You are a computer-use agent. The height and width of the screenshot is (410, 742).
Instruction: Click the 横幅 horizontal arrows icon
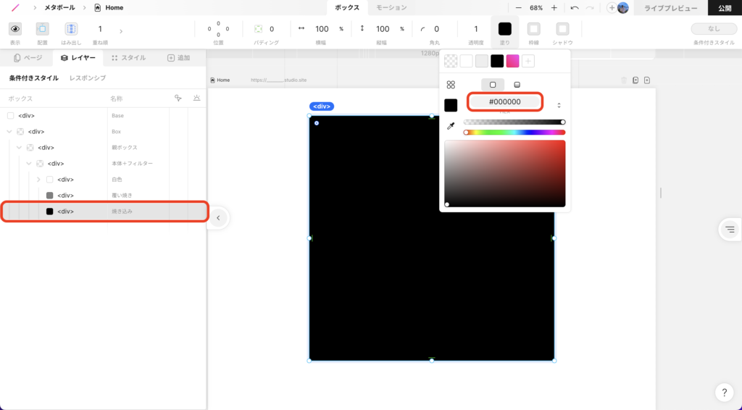pos(301,28)
